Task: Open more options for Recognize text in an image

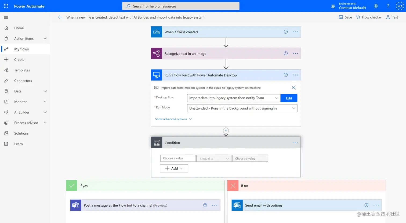Action: (x=295, y=53)
